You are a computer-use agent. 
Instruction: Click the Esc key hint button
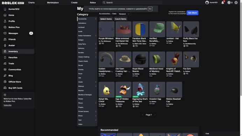point(150,9)
